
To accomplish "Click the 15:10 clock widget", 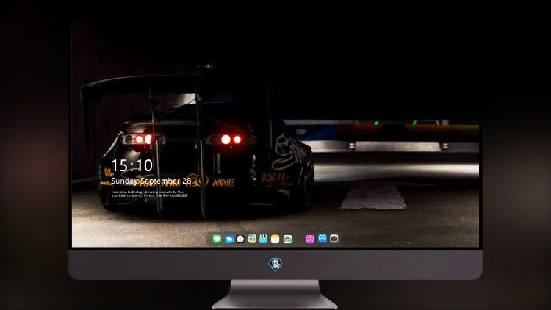I will 132,165.
